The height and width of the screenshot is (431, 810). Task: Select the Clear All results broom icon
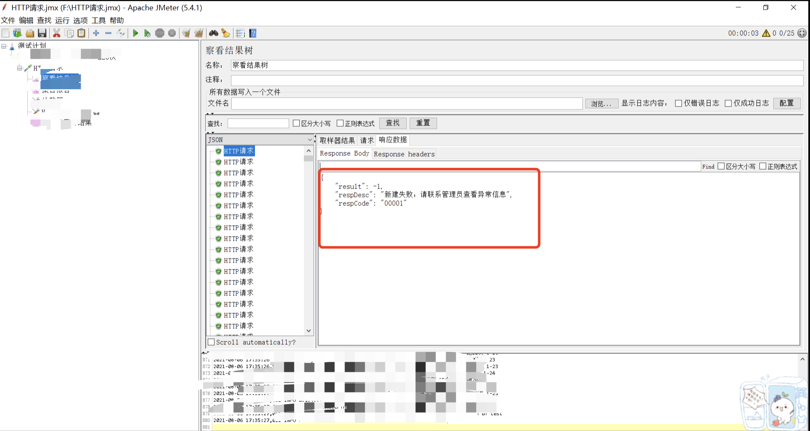[198, 33]
